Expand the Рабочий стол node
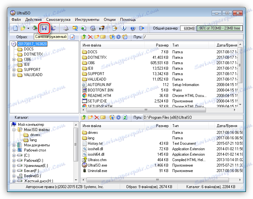The width and height of the screenshot is (253, 199). pos(14,150)
